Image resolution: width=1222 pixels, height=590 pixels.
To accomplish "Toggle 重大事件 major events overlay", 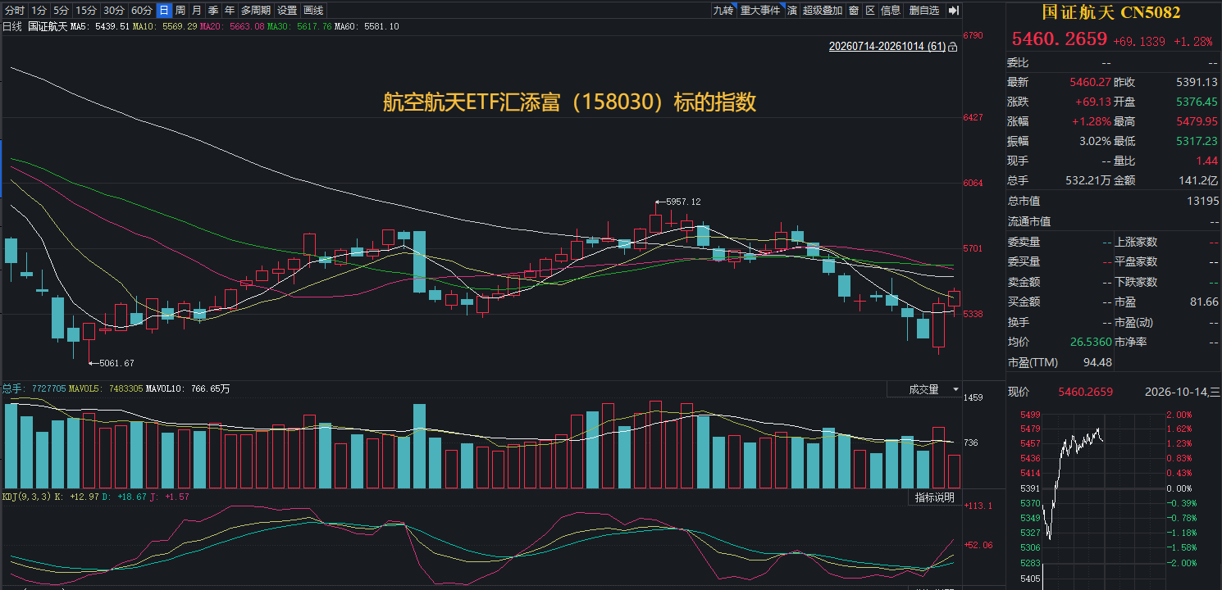I will point(760,11).
